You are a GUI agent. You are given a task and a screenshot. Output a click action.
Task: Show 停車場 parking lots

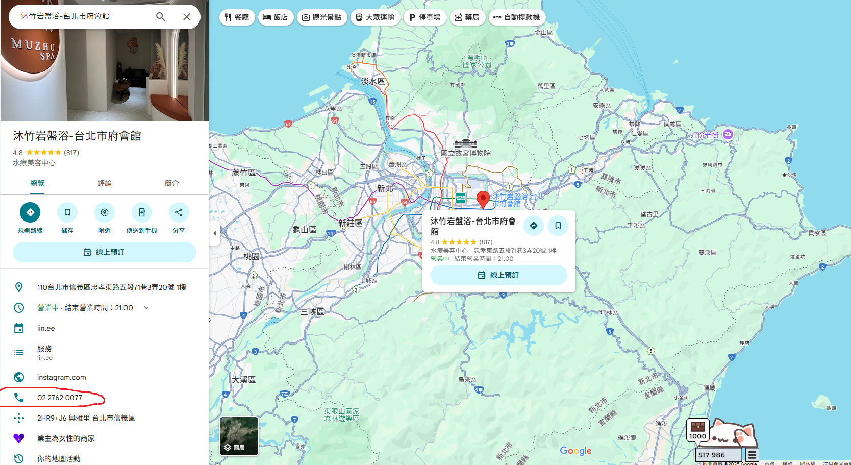pyautogui.click(x=425, y=17)
